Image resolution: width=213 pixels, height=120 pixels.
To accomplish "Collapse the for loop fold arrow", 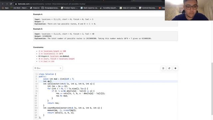I will click(38, 89).
